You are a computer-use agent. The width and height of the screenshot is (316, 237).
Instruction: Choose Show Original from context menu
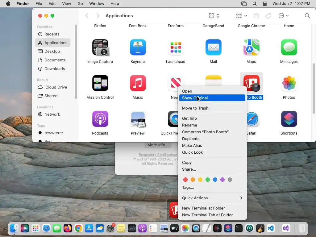(212, 98)
